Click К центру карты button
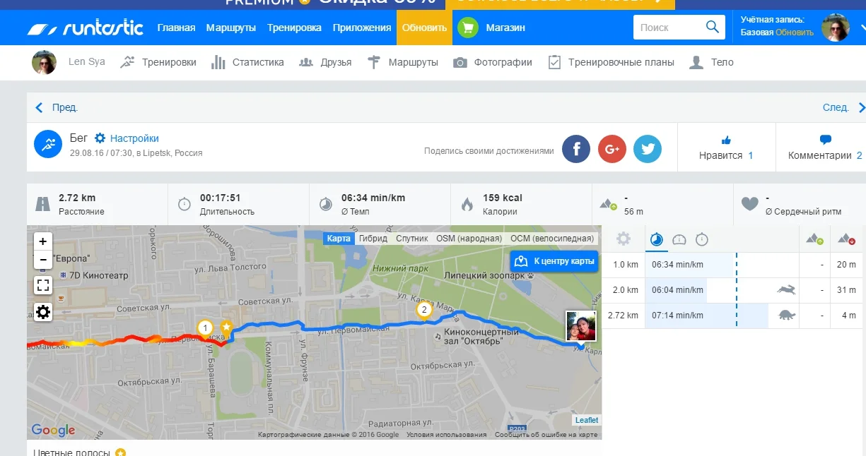 [554, 261]
